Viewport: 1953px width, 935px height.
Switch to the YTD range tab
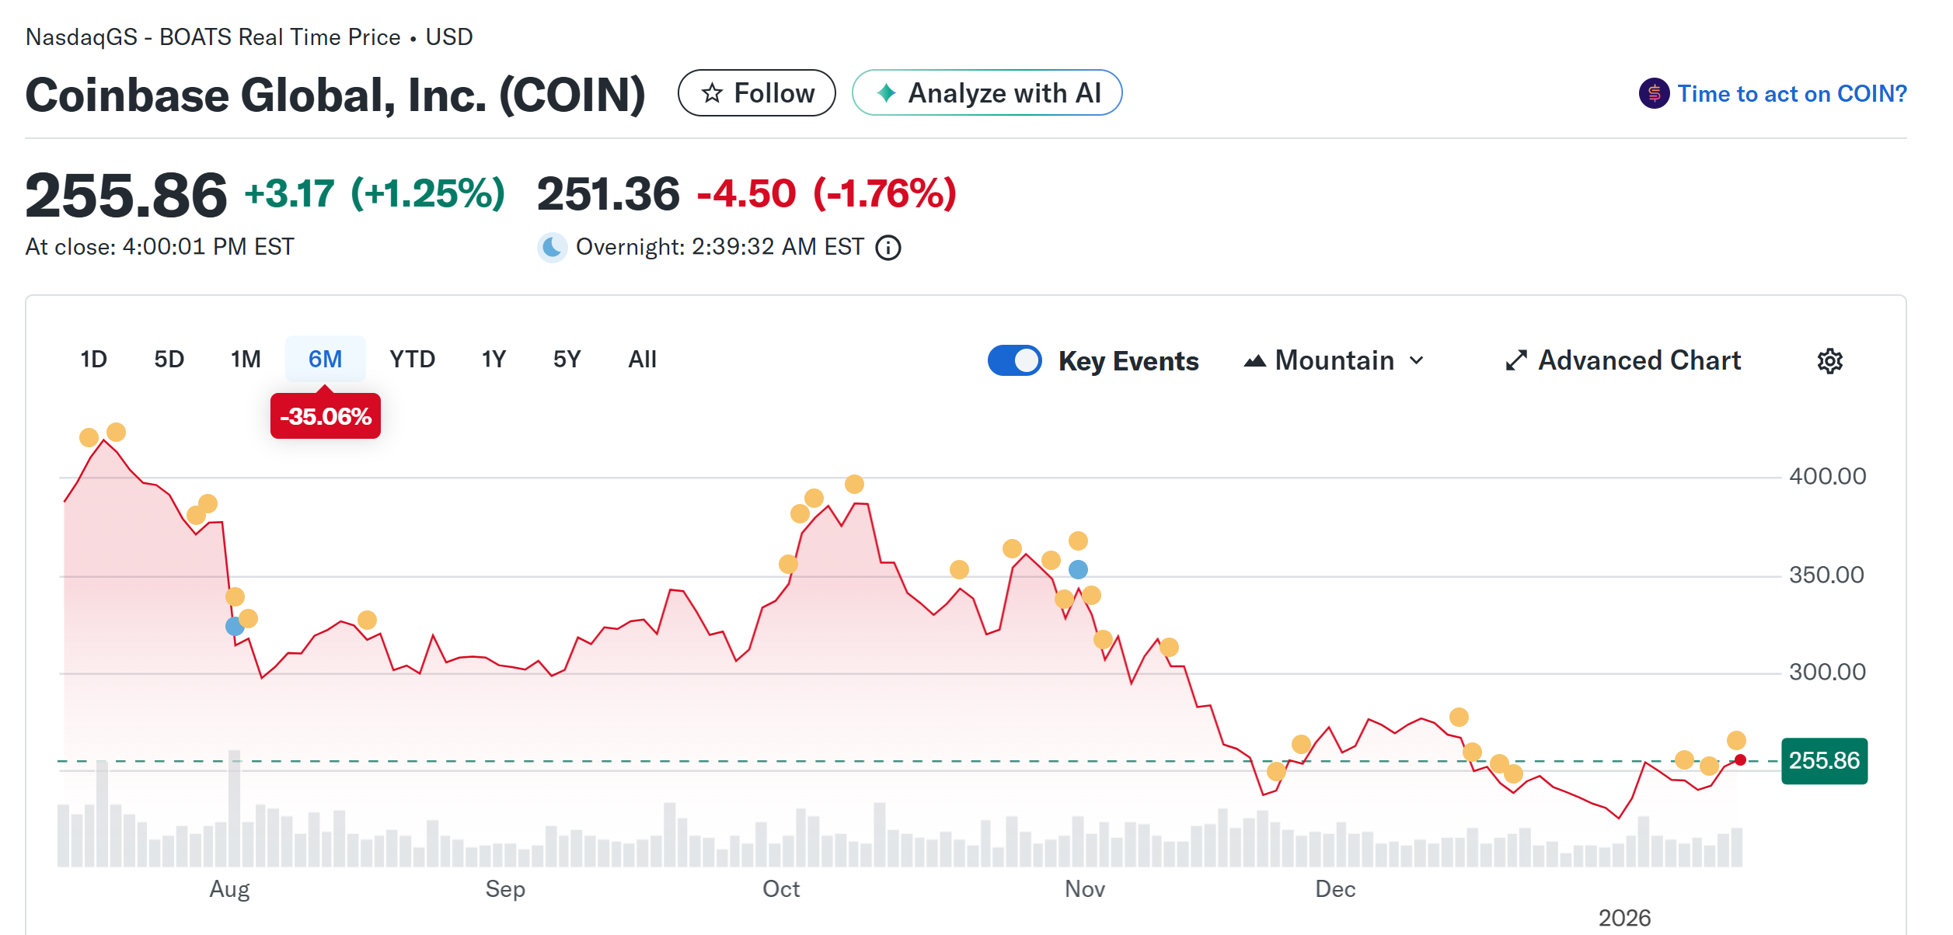point(412,359)
